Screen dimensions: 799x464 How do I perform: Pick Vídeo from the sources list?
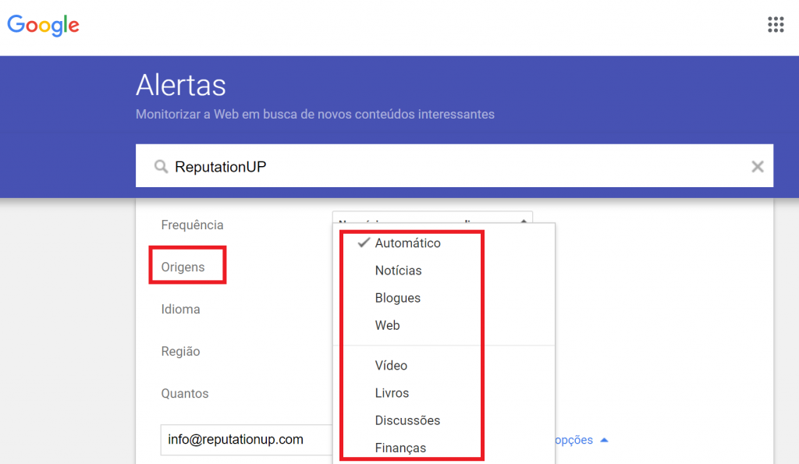tap(390, 365)
